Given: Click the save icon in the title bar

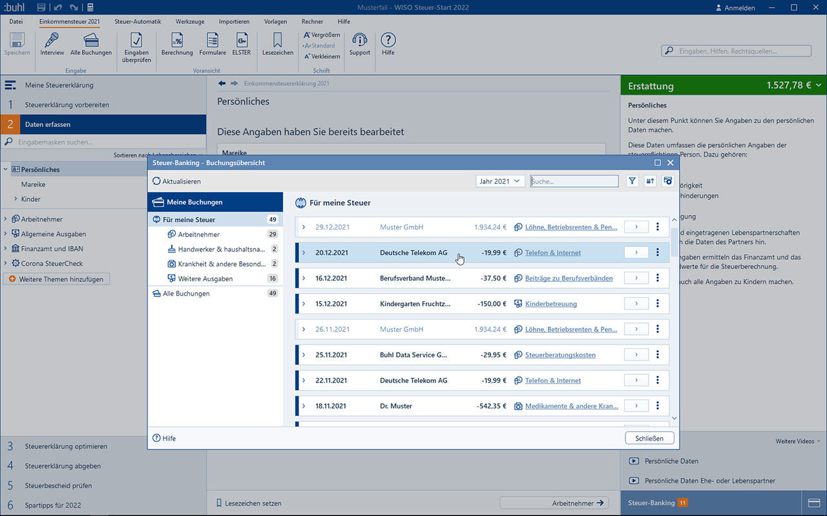Looking at the screenshot, I should [41, 7].
